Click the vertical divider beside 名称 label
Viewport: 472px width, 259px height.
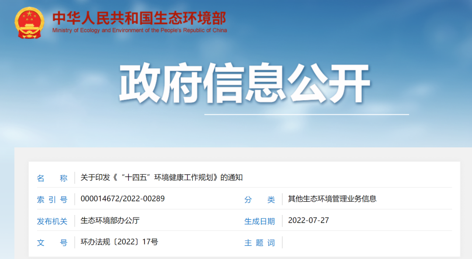coord(75,178)
